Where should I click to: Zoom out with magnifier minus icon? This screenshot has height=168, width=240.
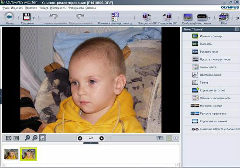[x=35, y=138]
